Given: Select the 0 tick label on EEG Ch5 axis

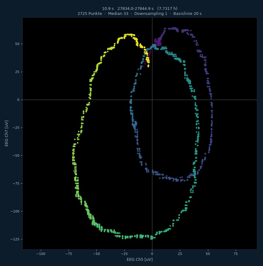Looking at the screenshot, I should point(152,254).
